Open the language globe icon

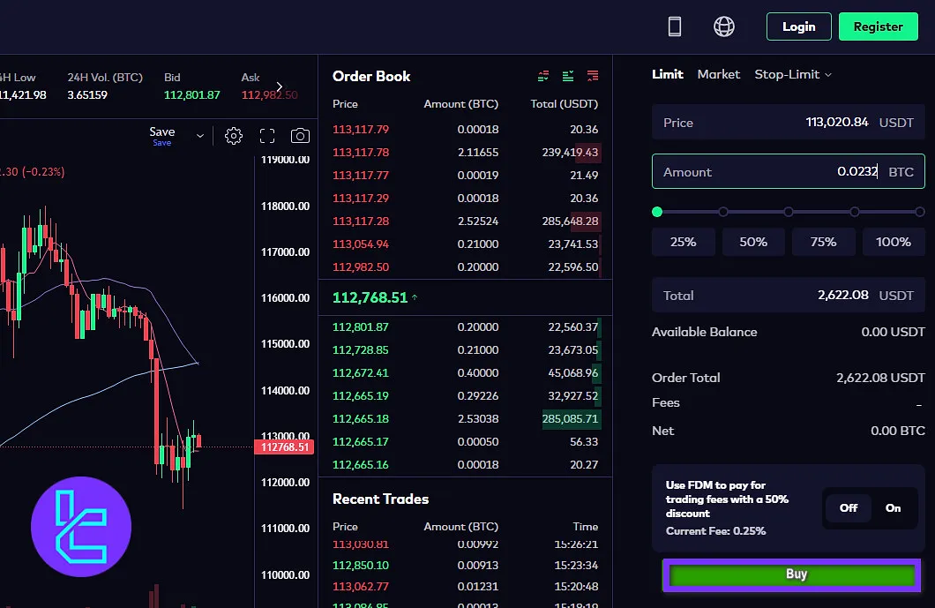click(724, 26)
